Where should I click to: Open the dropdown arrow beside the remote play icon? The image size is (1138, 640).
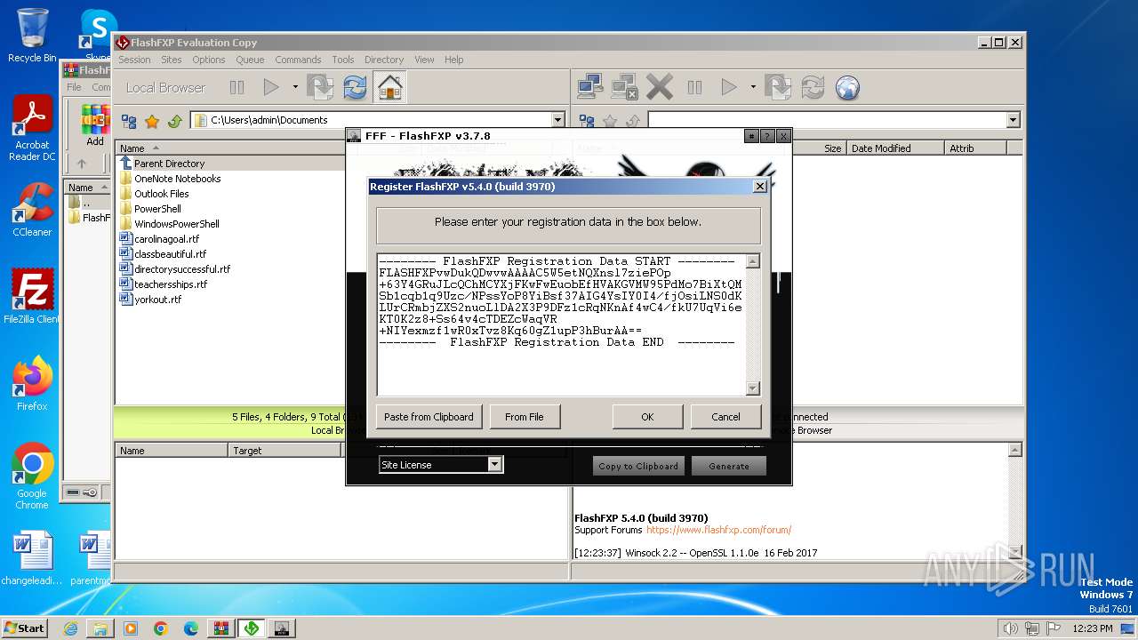753,87
